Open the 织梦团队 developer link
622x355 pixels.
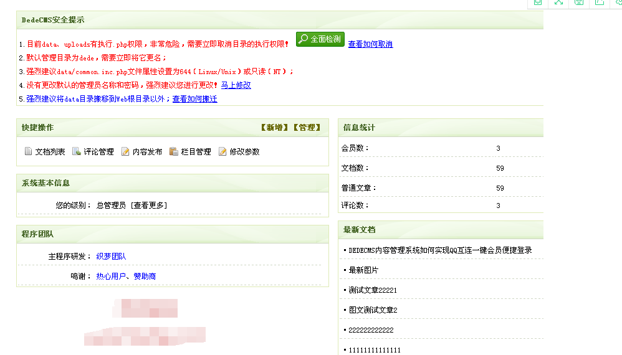click(111, 257)
